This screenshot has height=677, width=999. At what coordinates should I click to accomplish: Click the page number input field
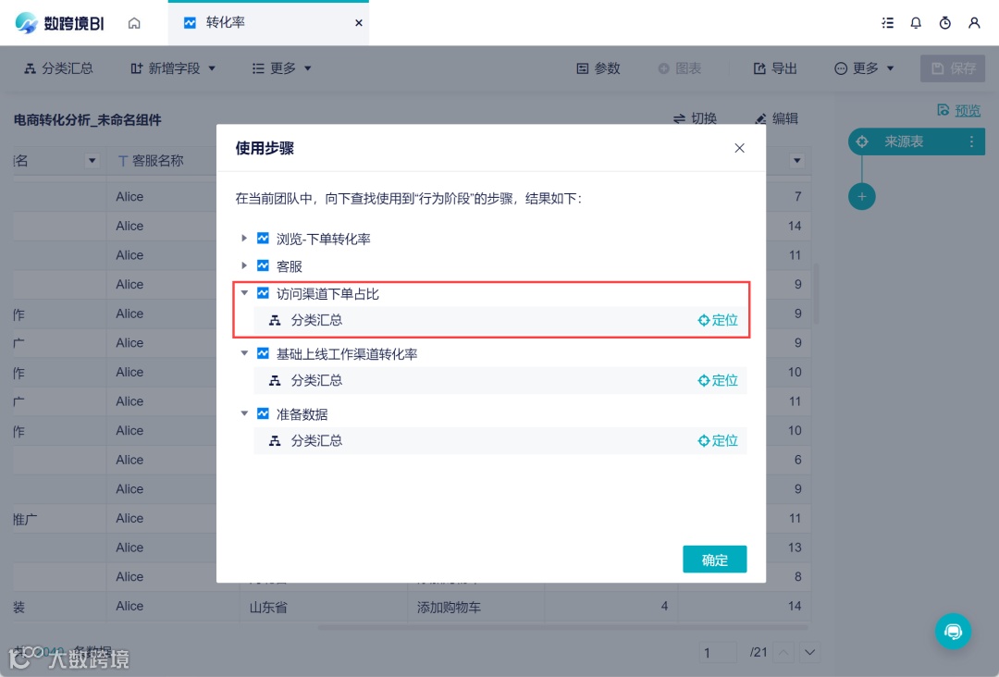(x=717, y=652)
